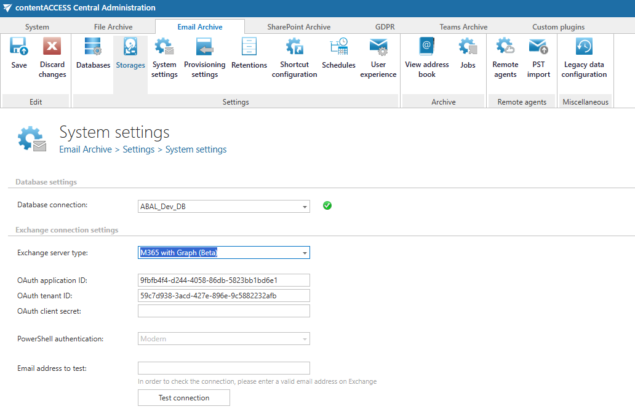Click the green database connection status check
Image resolution: width=635 pixels, height=409 pixels.
click(327, 205)
